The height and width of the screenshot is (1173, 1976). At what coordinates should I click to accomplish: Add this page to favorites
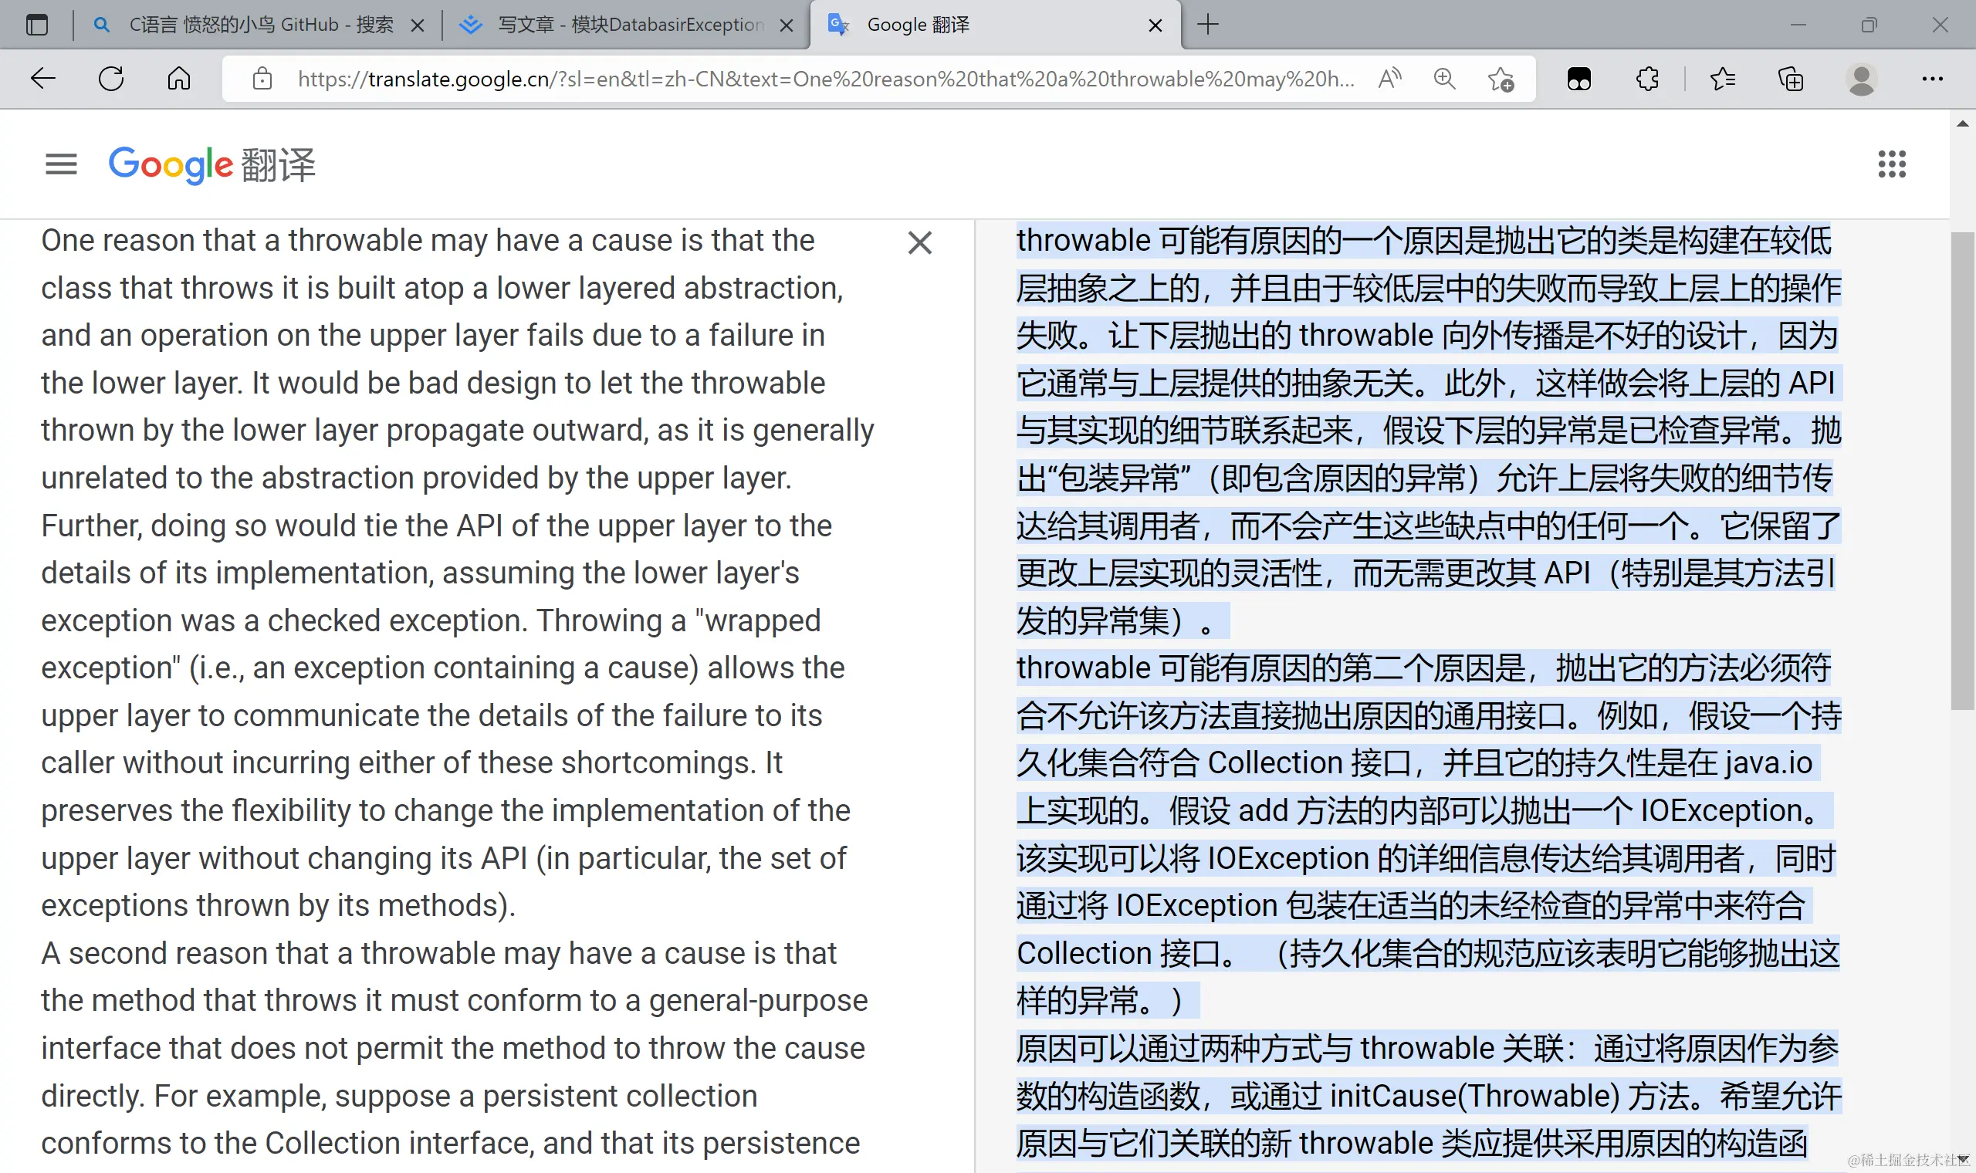click(1500, 79)
